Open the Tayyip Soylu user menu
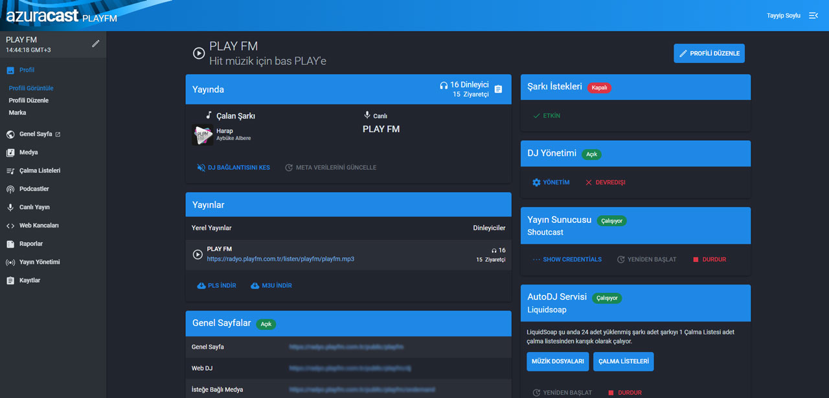Image resolution: width=829 pixels, height=398 pixels. click(x=784, y=16)
